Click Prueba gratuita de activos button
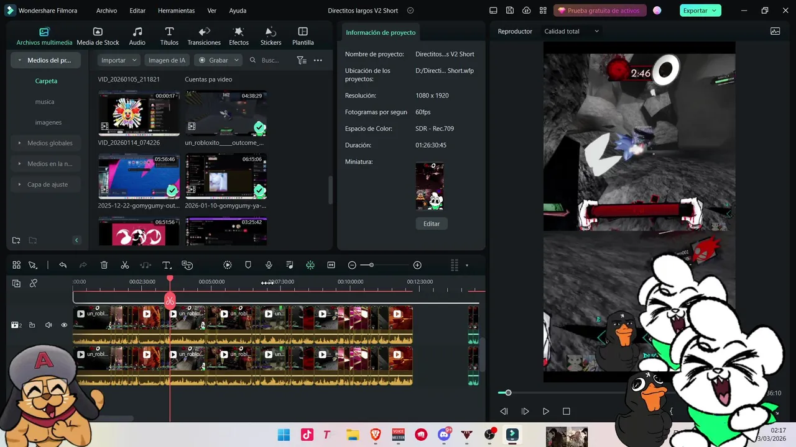This screenshot has width=796, height=447. click(x=599, y=11)
